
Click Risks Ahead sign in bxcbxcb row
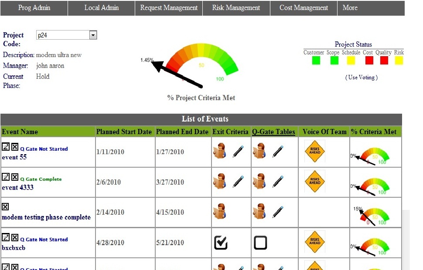coord(314,242)
